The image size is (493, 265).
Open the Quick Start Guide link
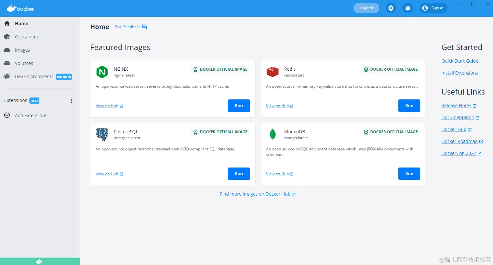pos(460,61)
